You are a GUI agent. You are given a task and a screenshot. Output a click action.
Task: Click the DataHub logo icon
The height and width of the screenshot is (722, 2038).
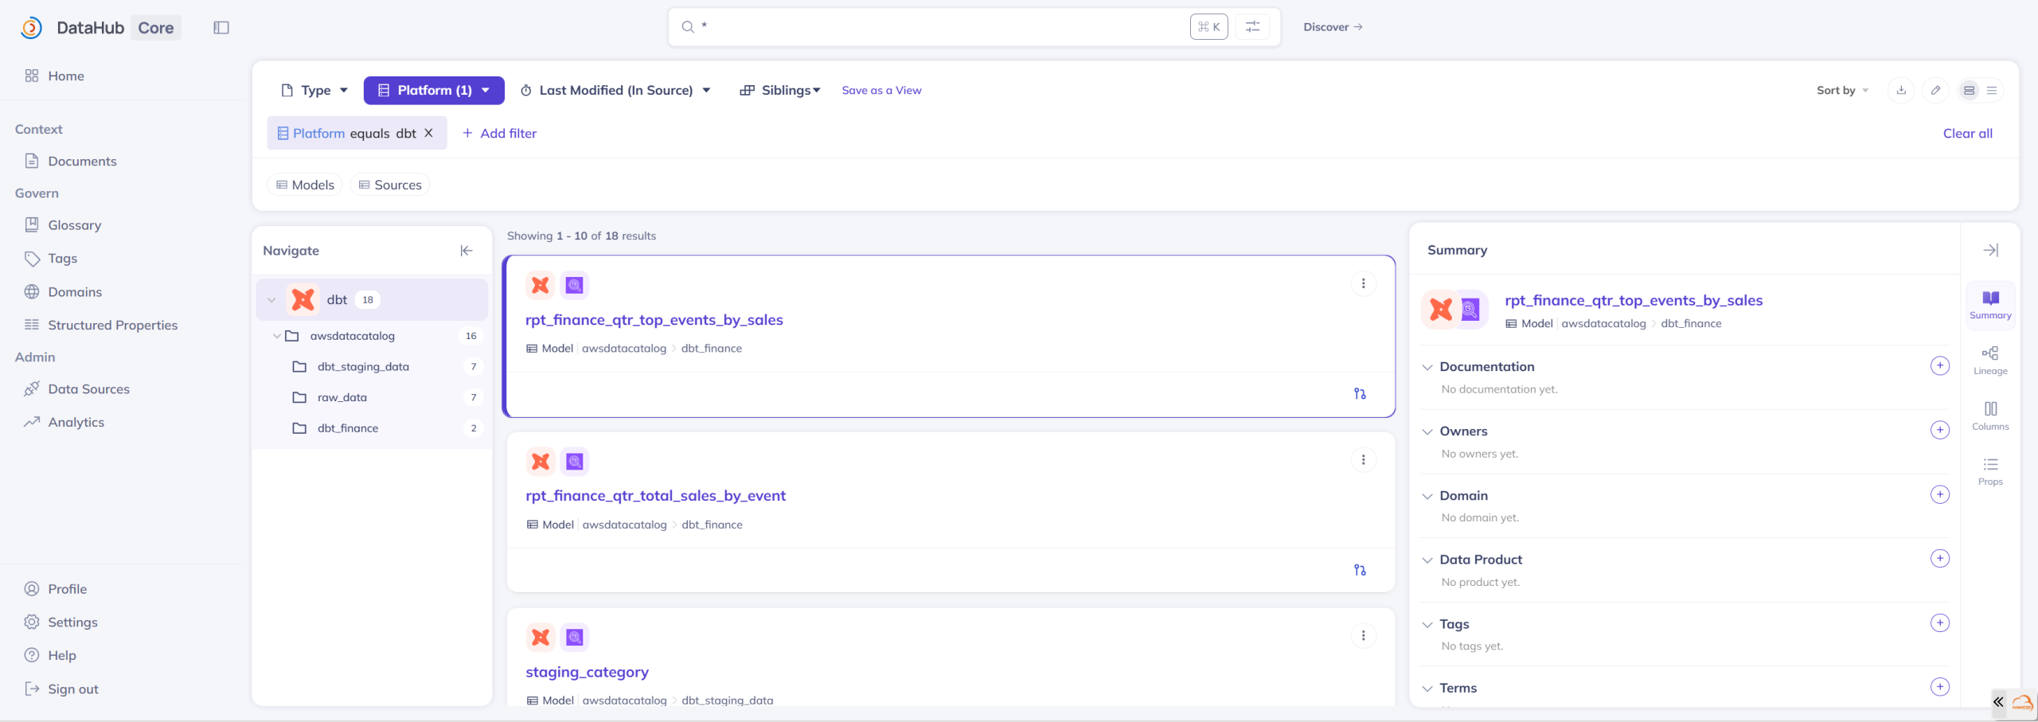tap(31, 28)
